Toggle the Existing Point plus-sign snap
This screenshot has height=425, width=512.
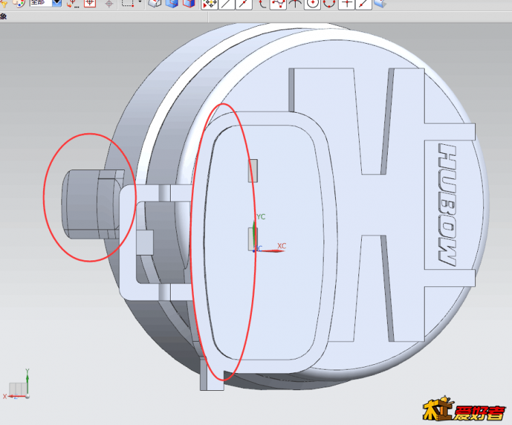346,4
